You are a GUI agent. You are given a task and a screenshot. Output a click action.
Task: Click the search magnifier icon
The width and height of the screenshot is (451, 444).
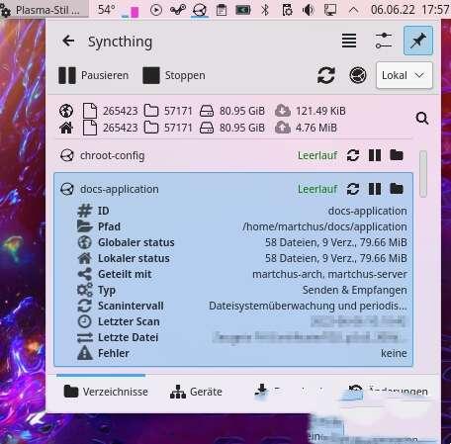tap(422, 118)
